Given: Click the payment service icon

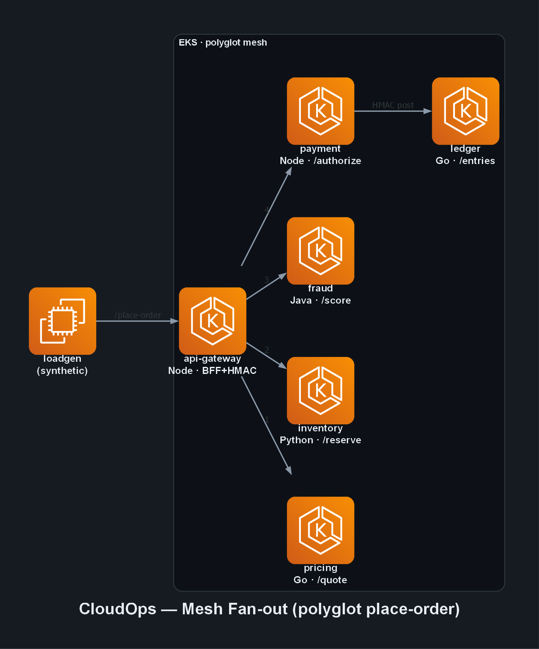Looking at the screenshot, I should click(x=321, y=111).
